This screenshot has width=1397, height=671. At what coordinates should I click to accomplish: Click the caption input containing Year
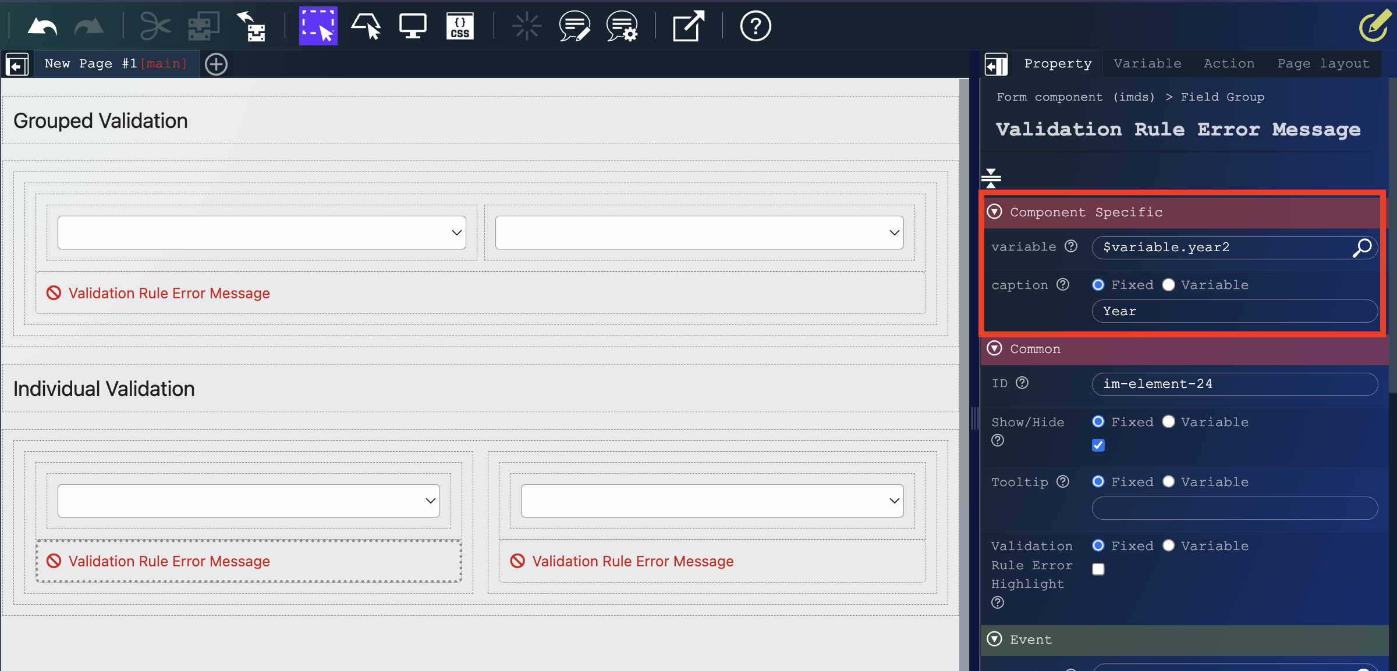pyautogui.click(x=1234, y=312)
